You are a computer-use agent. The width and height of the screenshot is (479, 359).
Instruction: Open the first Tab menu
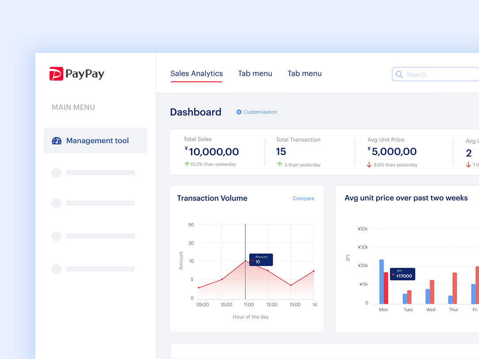point(255,73)
